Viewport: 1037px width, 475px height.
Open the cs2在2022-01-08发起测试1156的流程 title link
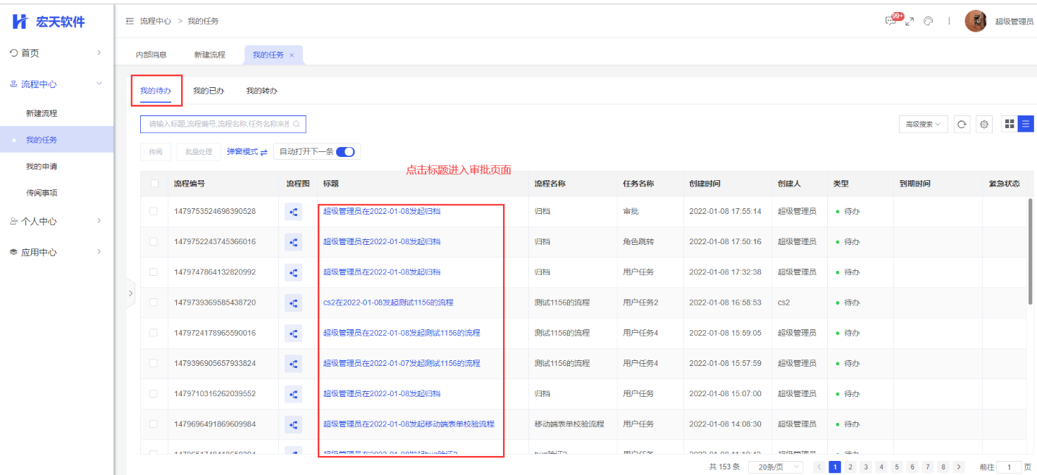[388, 303]
